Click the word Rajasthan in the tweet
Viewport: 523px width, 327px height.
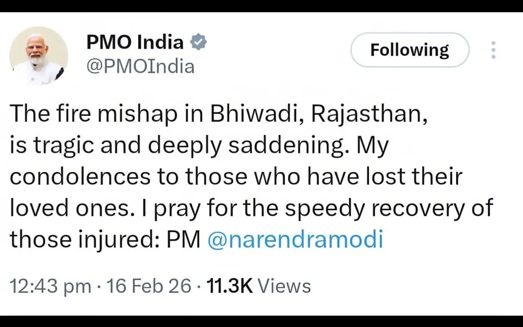[368, 114]
